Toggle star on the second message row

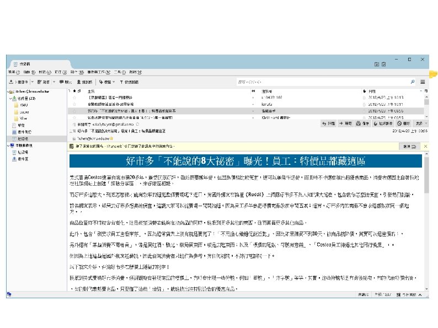pos(74,104)
